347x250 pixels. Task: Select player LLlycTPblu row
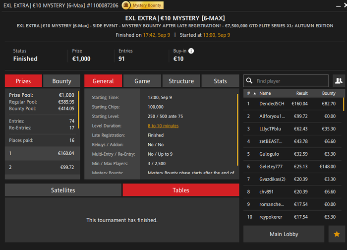(292, 129)
